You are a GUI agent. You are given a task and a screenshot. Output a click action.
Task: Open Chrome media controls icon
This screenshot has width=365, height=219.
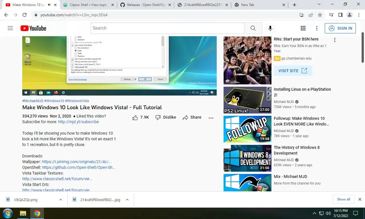tap(331, 15)
